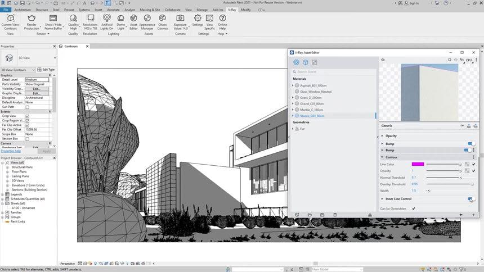
Task: Collapse the Contour section
Action: [382, 157]
